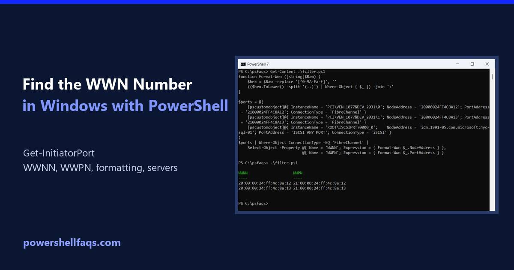Click the powershellfaqs.com site text

72,243
